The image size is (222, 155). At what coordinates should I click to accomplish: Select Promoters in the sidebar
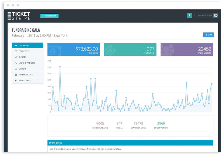27,80
